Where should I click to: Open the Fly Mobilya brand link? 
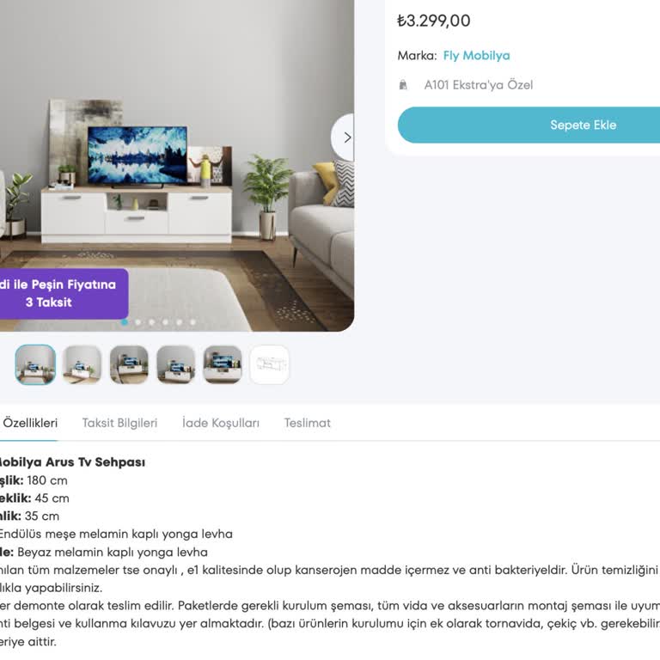(x=476, y=56)
